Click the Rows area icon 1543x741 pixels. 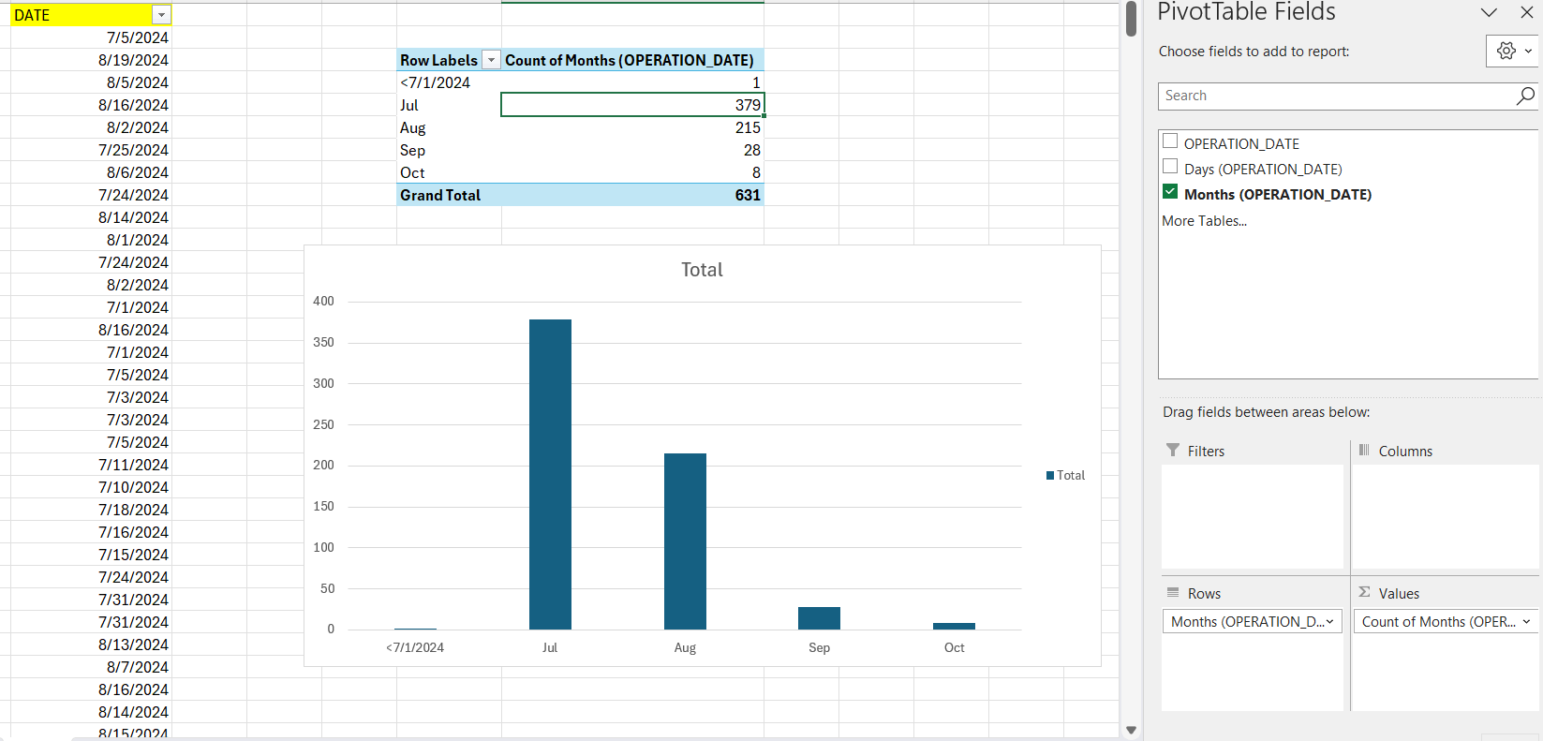[1173, 593]
